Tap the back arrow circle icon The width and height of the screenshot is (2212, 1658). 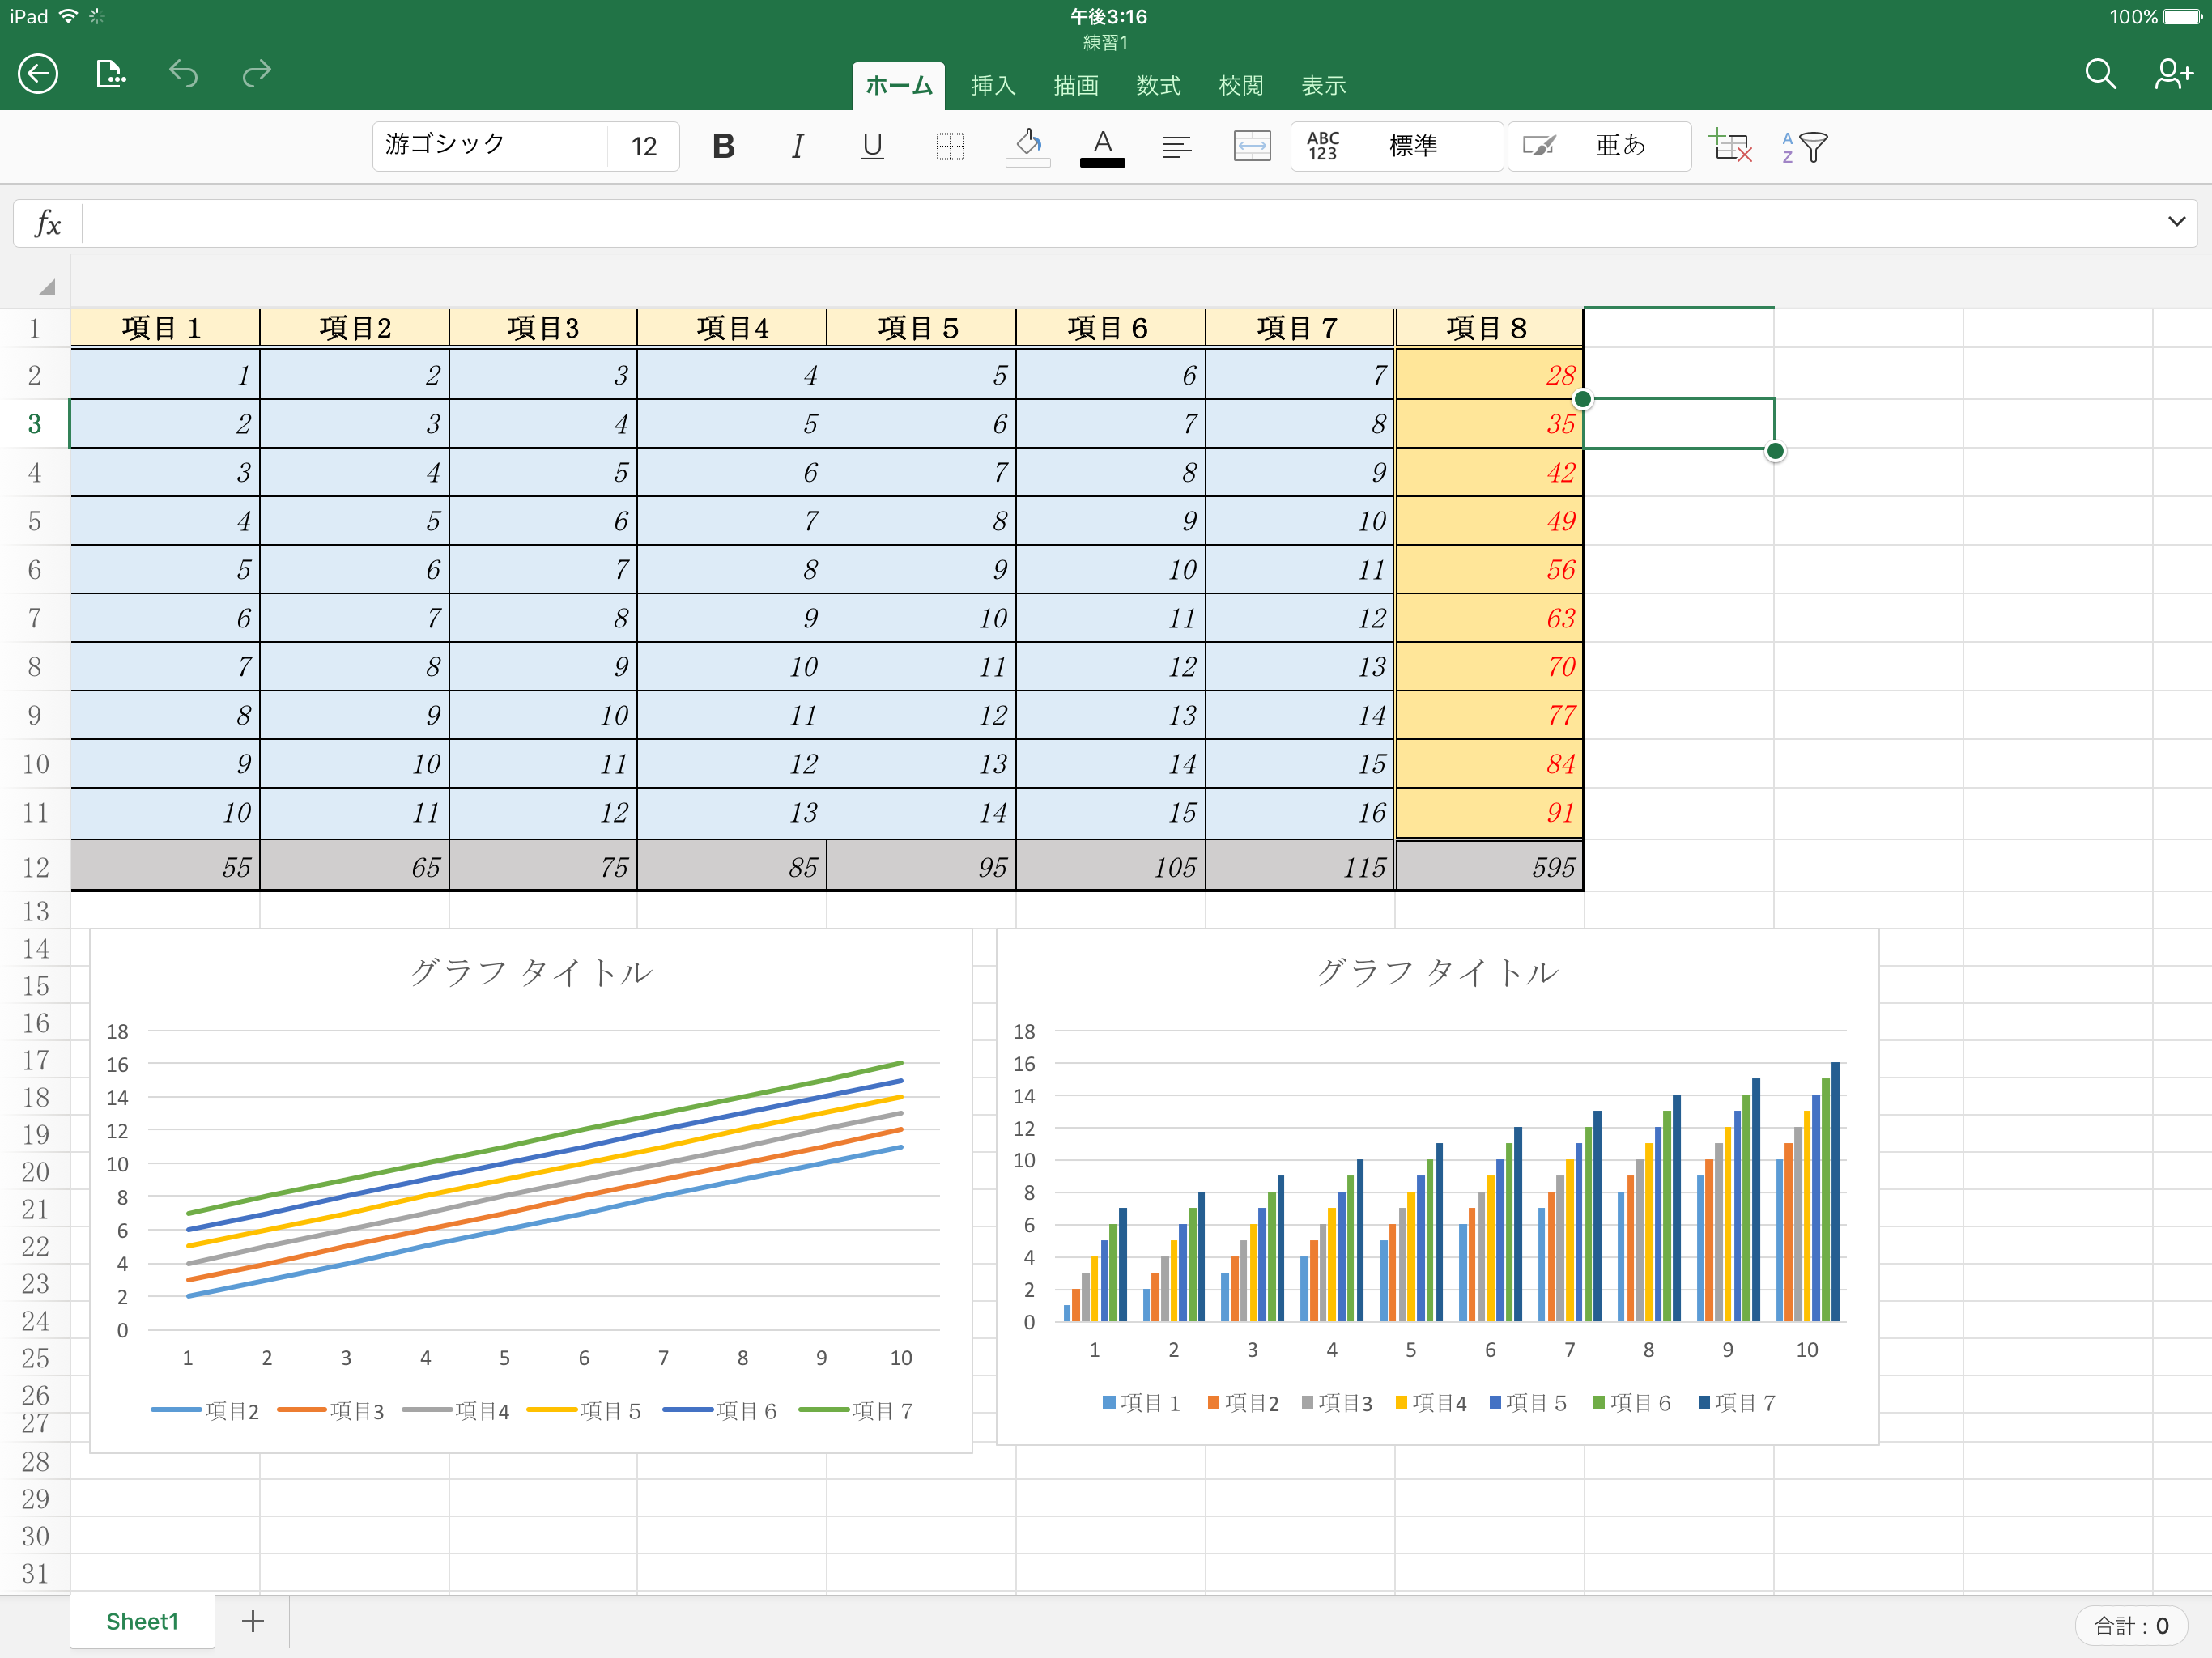pyautogui.click(x=38, y=74)
